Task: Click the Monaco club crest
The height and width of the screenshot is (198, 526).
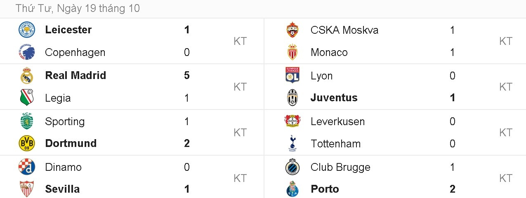Action: 292,52
